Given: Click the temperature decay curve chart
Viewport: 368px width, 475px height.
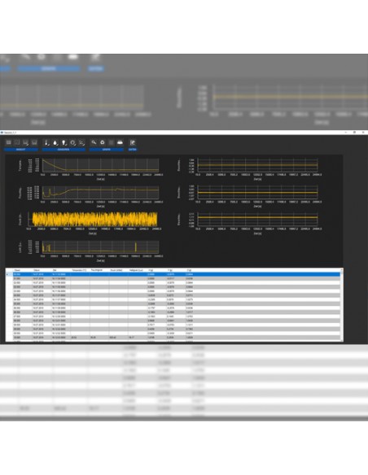Looking at the screenshot, I should click(x=100, y=165).
